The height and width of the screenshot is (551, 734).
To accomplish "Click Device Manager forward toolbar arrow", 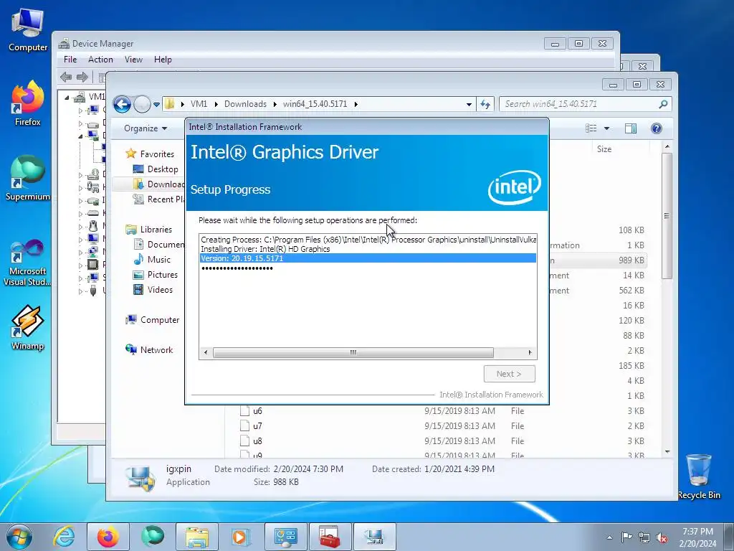I will click(x=82, y=77).
